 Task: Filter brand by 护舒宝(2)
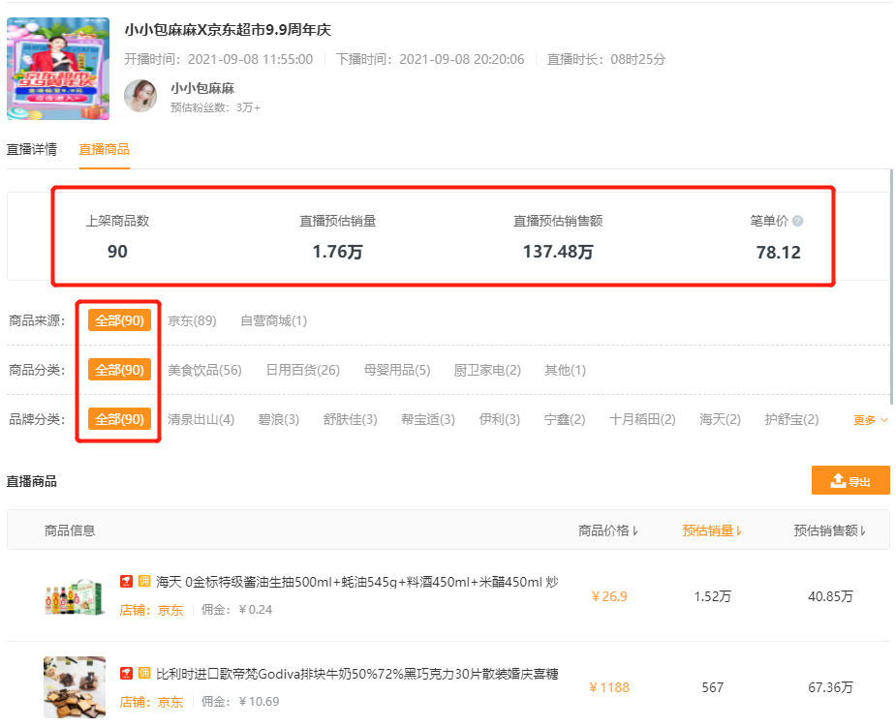point(791,420)
